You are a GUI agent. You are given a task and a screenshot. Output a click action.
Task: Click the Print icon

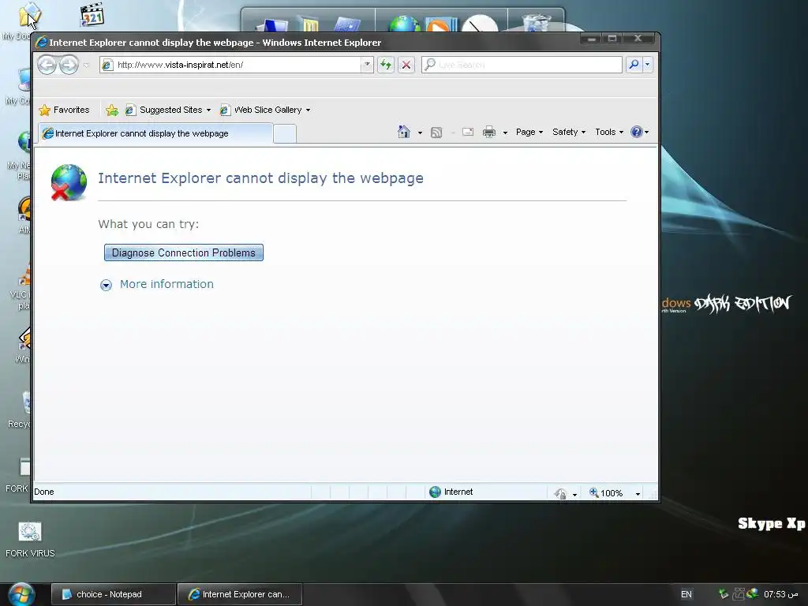[x=489, y=133]
